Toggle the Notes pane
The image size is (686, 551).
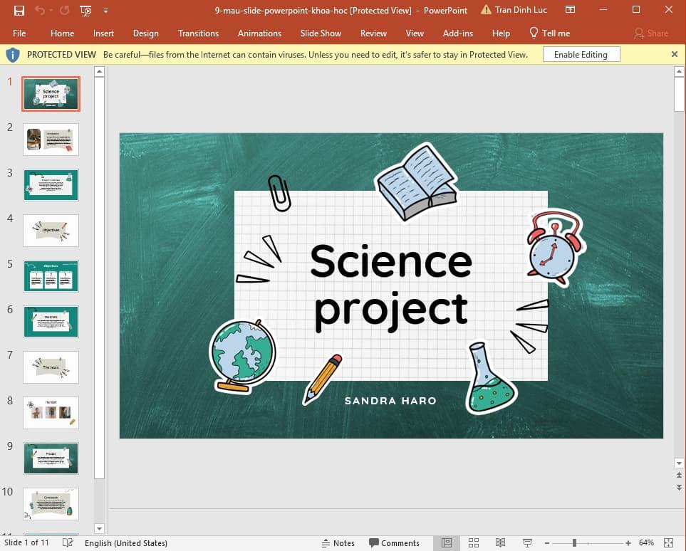[x=338, y=542]
